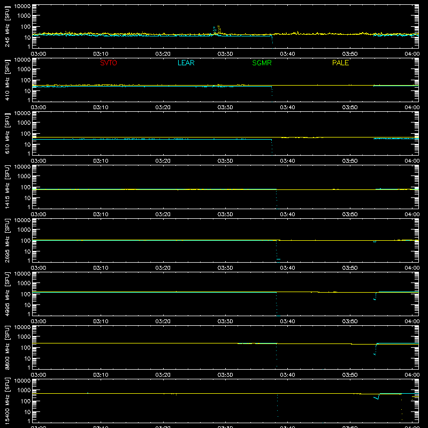Click 04:00 tick below the 1415 MHz panel
Screen dimensions: 428x428
pos(412,215)
